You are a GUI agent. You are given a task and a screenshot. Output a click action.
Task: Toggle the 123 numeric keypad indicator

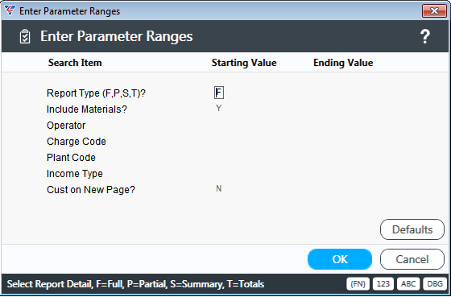click(383, 284)
